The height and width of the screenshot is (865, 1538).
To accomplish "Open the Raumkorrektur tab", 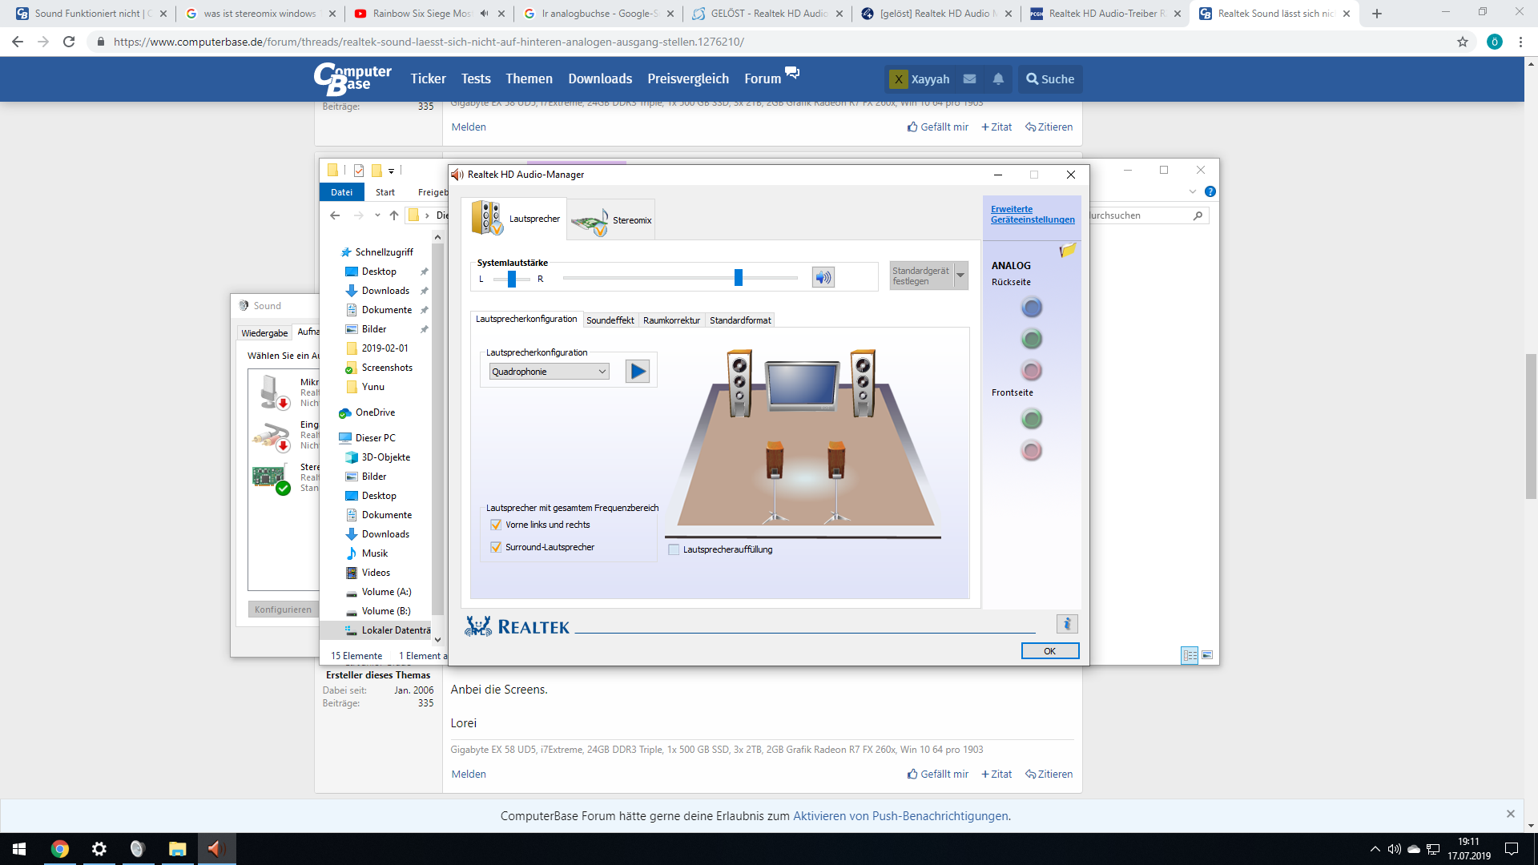I will tap(671, 320).
